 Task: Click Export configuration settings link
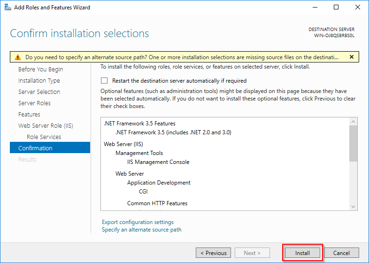pos(138,222)
